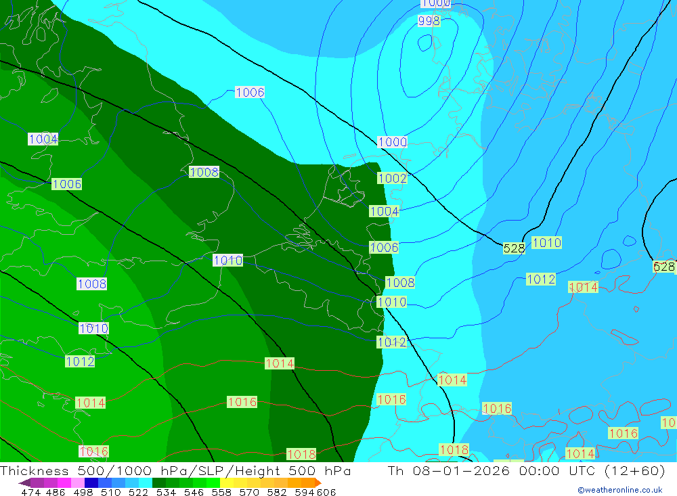Viewport: 677px width, 496px height.
Task: Click the legend value 522
Action: tap(138, 492)
